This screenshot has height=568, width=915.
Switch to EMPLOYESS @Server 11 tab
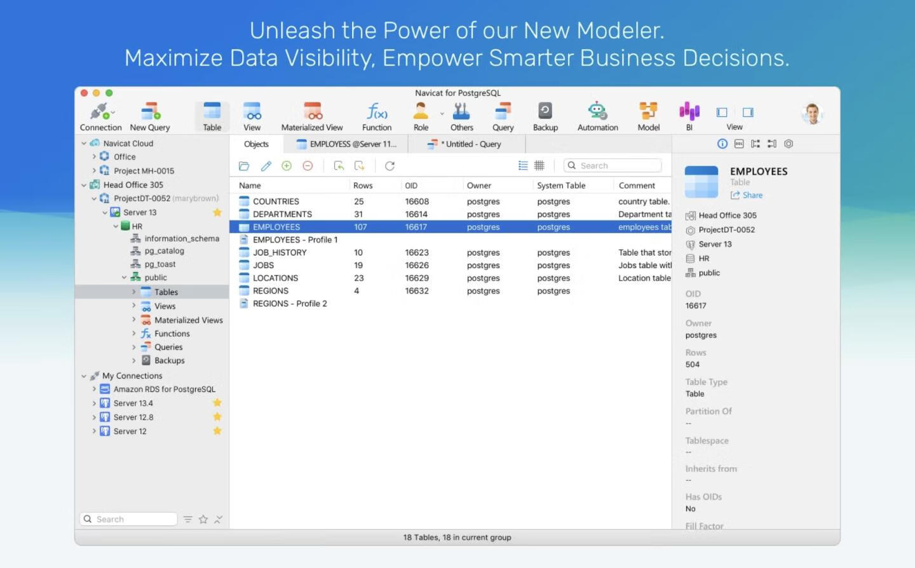coord(347,144)
